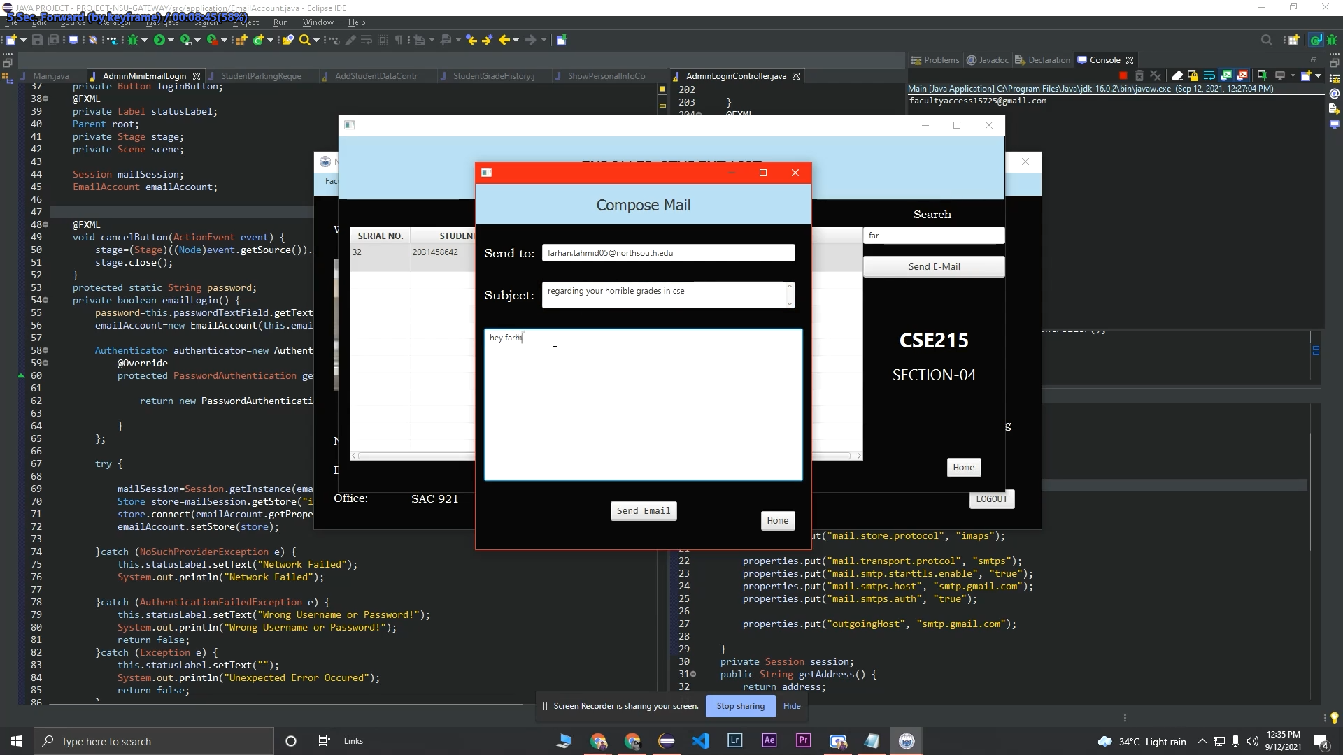Launch the Debug tool in the toolbar
The height and width of the screenshot is (755, 1343).
point(134,40)
